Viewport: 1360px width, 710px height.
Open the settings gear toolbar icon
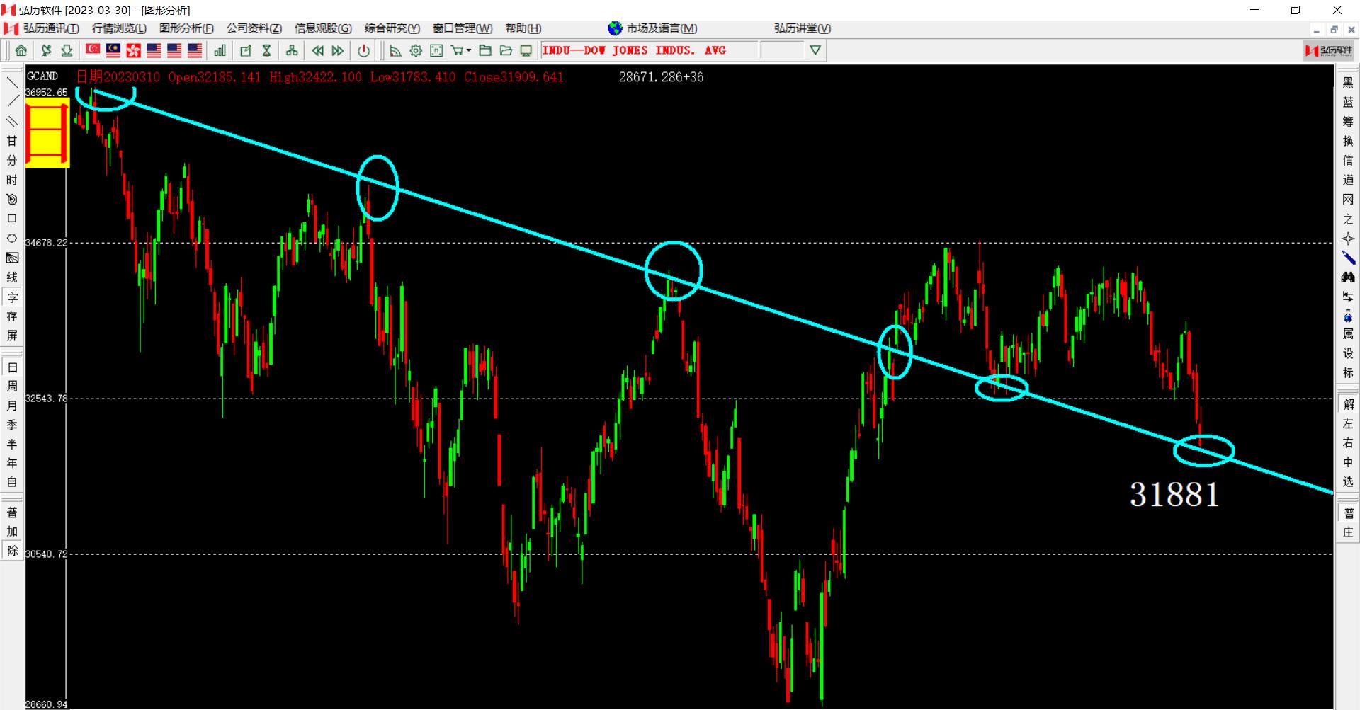[x=416, y=50]
